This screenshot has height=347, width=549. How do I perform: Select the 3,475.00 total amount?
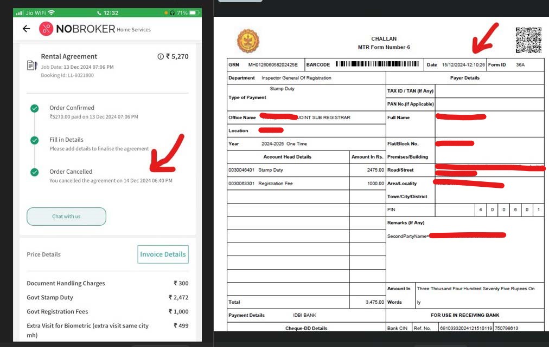(x=375, y=302)
